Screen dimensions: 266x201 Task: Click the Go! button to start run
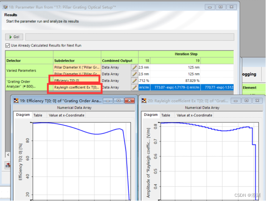(x=14, y=37)
